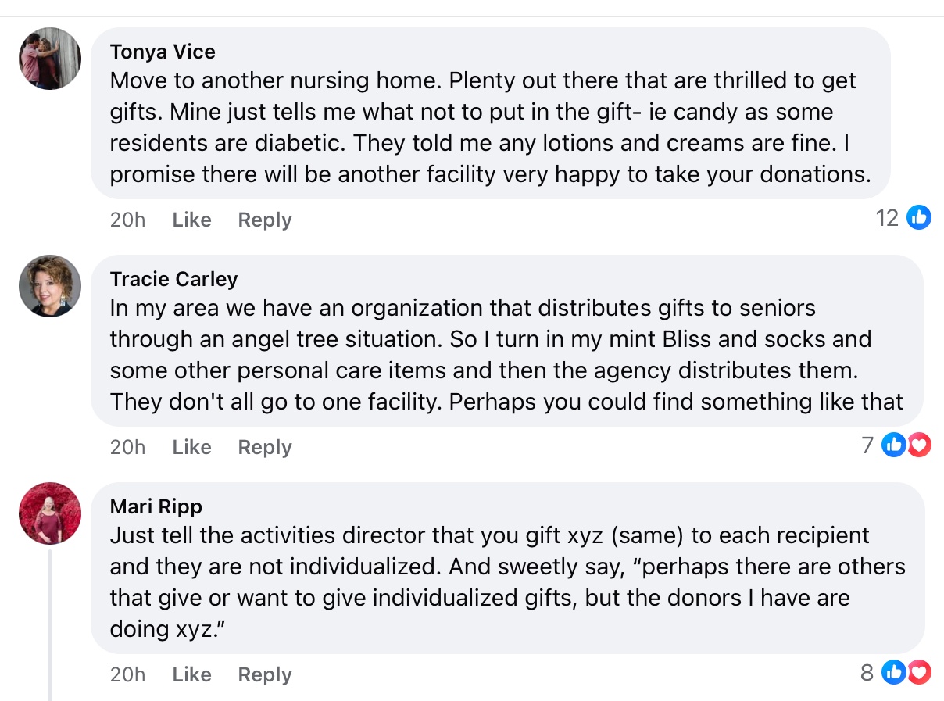The width and height of the screenshot is (944, 701).
Task: Like Mari Ripp's comment
Action: point(191,674)
